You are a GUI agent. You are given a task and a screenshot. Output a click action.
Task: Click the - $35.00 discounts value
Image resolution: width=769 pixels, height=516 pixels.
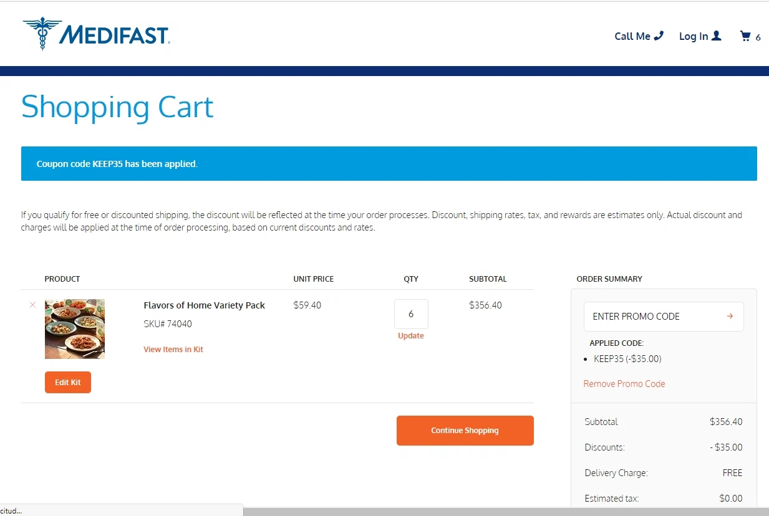[726, 447]
